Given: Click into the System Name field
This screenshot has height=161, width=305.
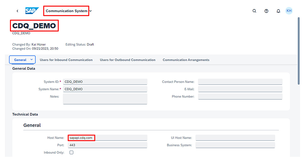Looking at the screenshot, I should pos(105,89).
